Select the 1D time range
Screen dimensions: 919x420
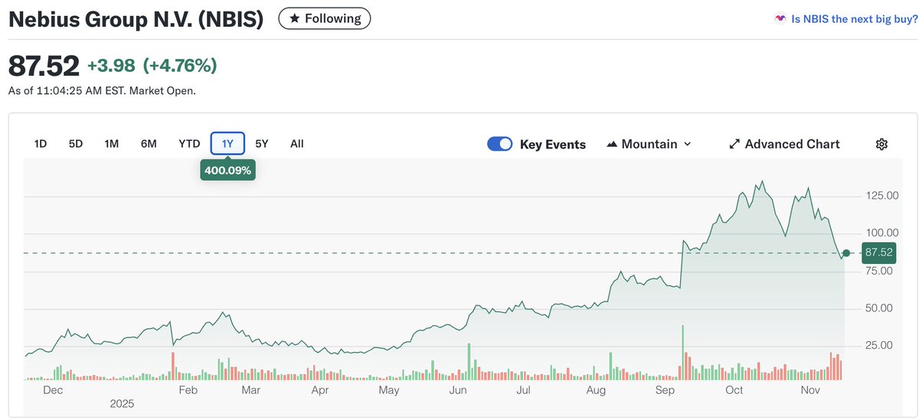[41, 143]
